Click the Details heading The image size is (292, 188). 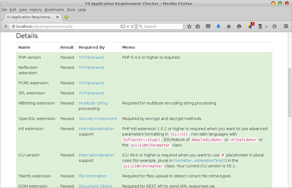[27, 36]
